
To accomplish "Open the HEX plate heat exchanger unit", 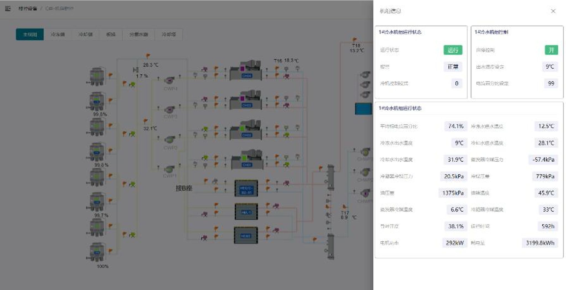I will (246, 189).
